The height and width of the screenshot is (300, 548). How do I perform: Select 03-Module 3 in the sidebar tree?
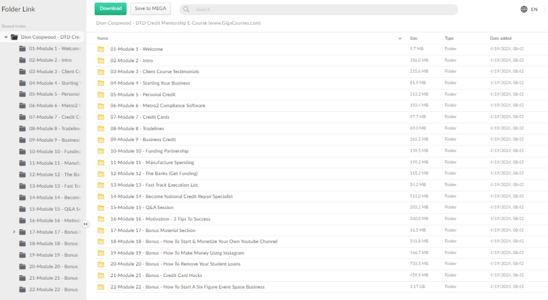coord(55,72)
